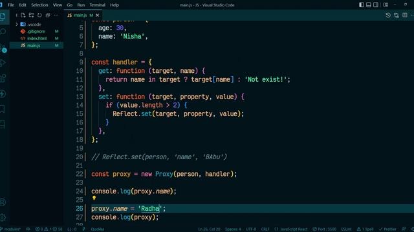Click New Folder icon in Explorer toolbar
414x232 pixels.
[x=31, y=15]
